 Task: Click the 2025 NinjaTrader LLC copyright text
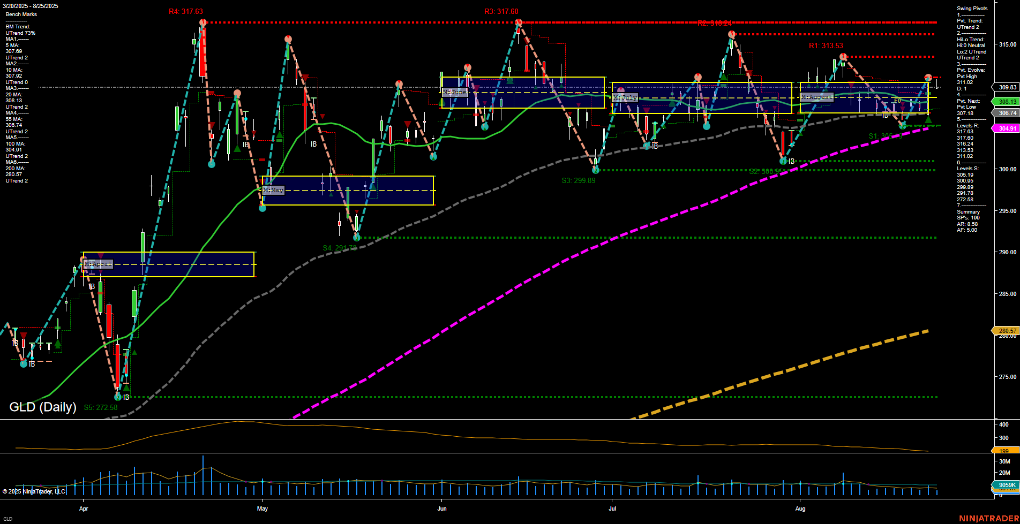tap(35, 491)
